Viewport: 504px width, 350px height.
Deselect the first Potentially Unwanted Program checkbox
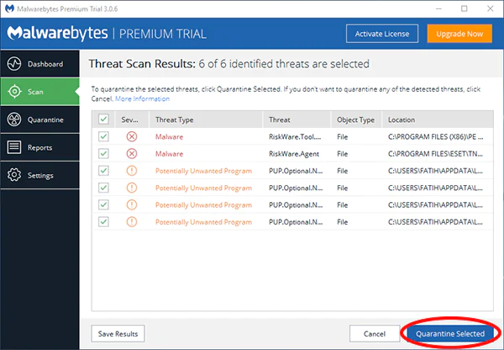coord(104,171)
